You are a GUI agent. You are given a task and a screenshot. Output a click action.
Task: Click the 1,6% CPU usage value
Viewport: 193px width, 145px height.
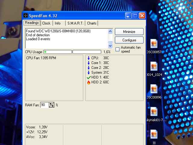(107, 52)
